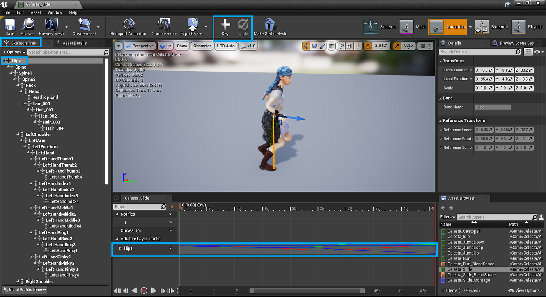Image resolution: width=546 pixels, height=297 pixels.
Task: Click the Create Asset icon
Action: click(84, 25)
